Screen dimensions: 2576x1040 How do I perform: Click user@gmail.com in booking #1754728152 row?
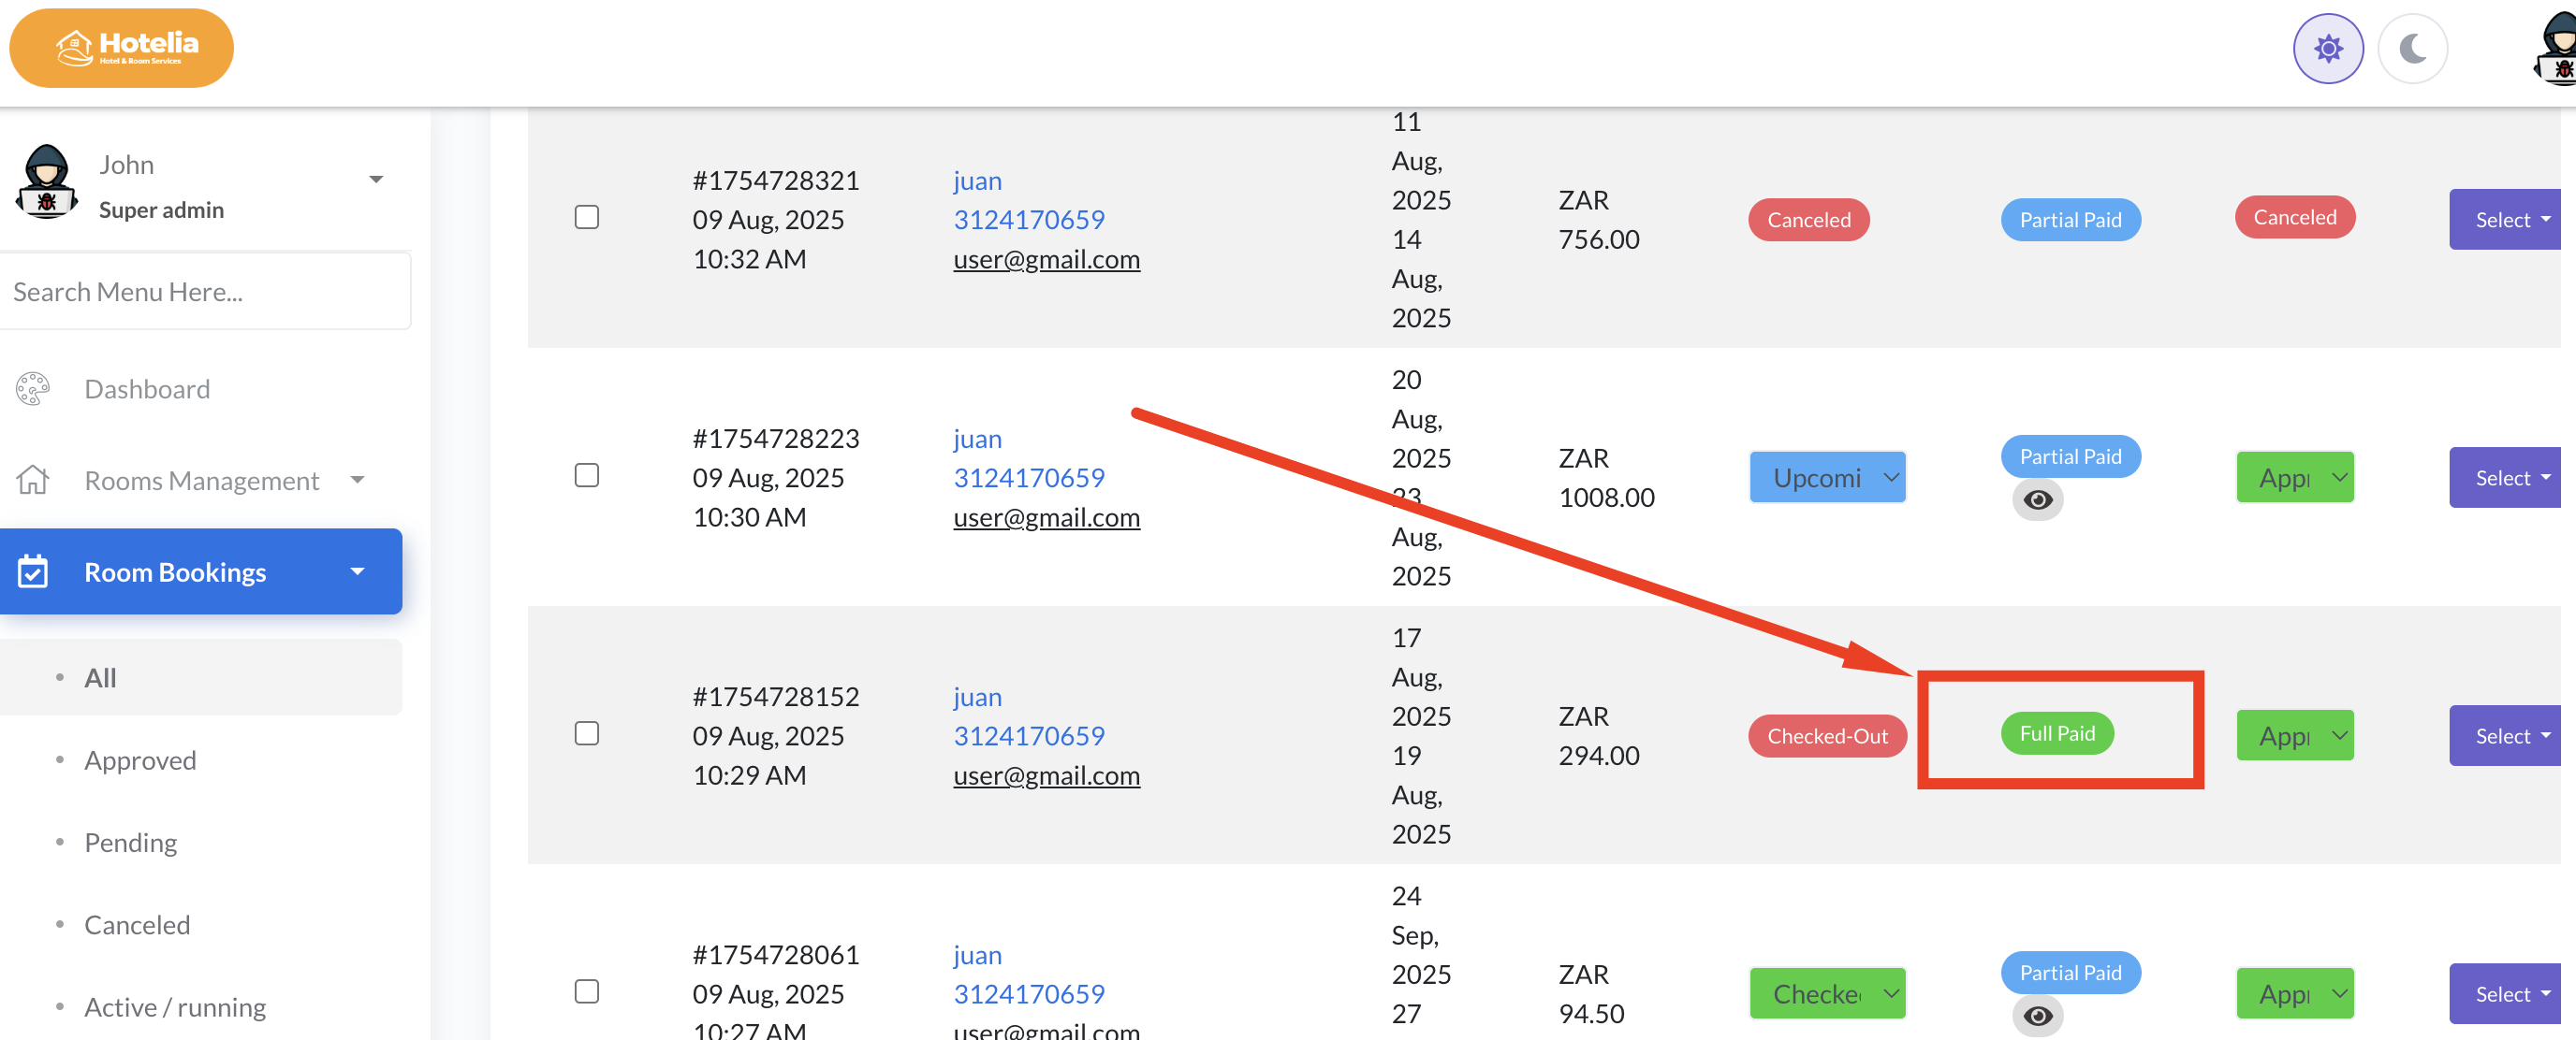[x=1046, y=776]
